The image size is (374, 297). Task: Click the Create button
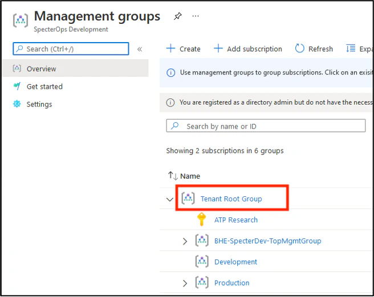[183, 49]
